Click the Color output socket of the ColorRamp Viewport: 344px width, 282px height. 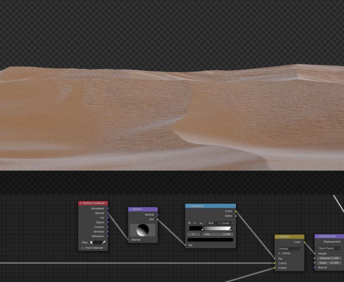click(236, 211)
